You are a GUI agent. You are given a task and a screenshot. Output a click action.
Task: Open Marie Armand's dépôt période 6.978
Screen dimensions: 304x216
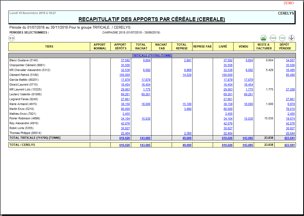(291, 104)
